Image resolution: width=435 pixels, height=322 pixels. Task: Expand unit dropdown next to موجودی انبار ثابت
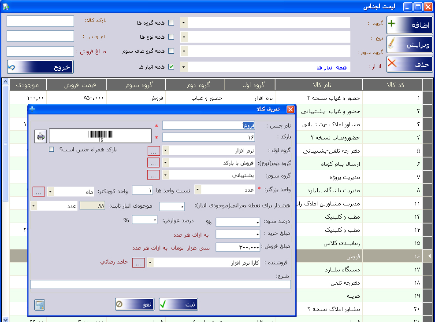point(33,206)
